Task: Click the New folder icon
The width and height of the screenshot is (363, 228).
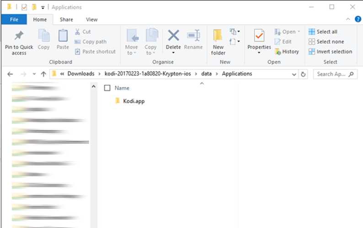Action: tap(218, 36)
